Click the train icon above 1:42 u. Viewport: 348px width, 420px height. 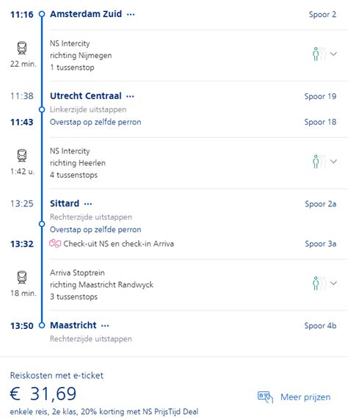[22, 156]
